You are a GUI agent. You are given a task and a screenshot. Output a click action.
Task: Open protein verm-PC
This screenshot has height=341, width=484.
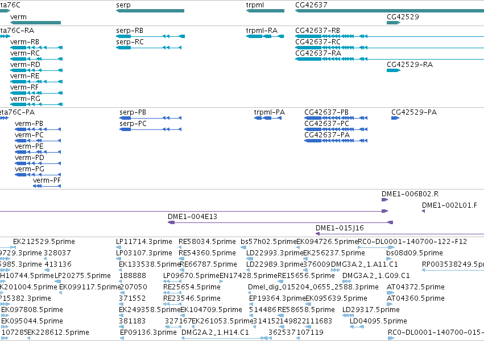click(29, 135)
